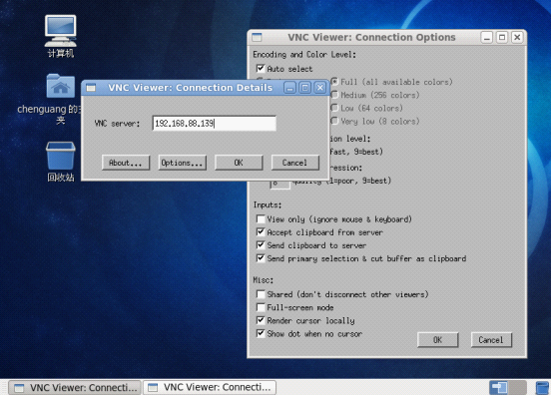Image resolution: width=552 pixels, height=396 pixels.
Task: Toggle Send clipboard to server
Action: point(261,245)
